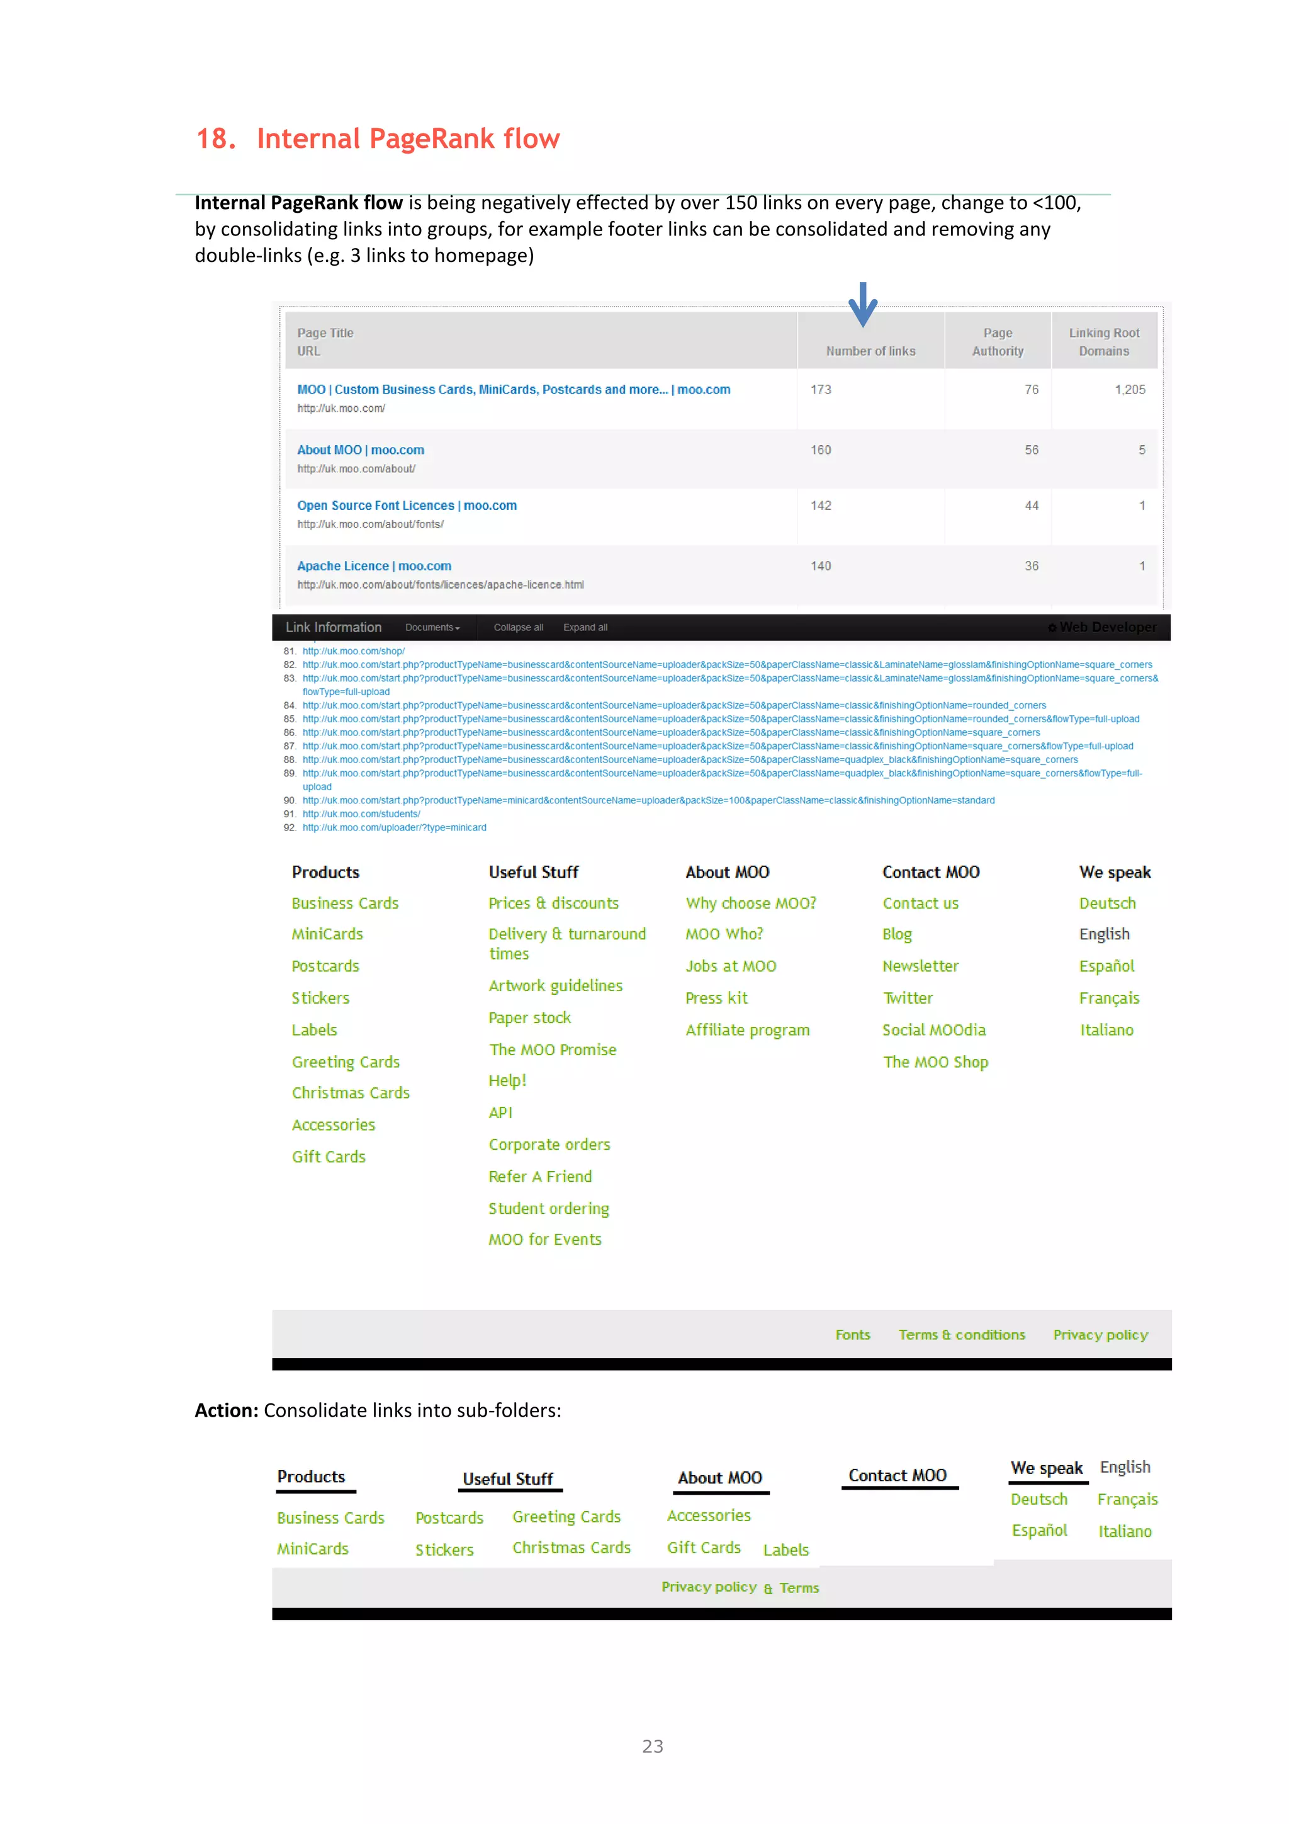Click the Page Authority column header
This screenshot has width=1289, height=1824.
click(x=998, y=342)
